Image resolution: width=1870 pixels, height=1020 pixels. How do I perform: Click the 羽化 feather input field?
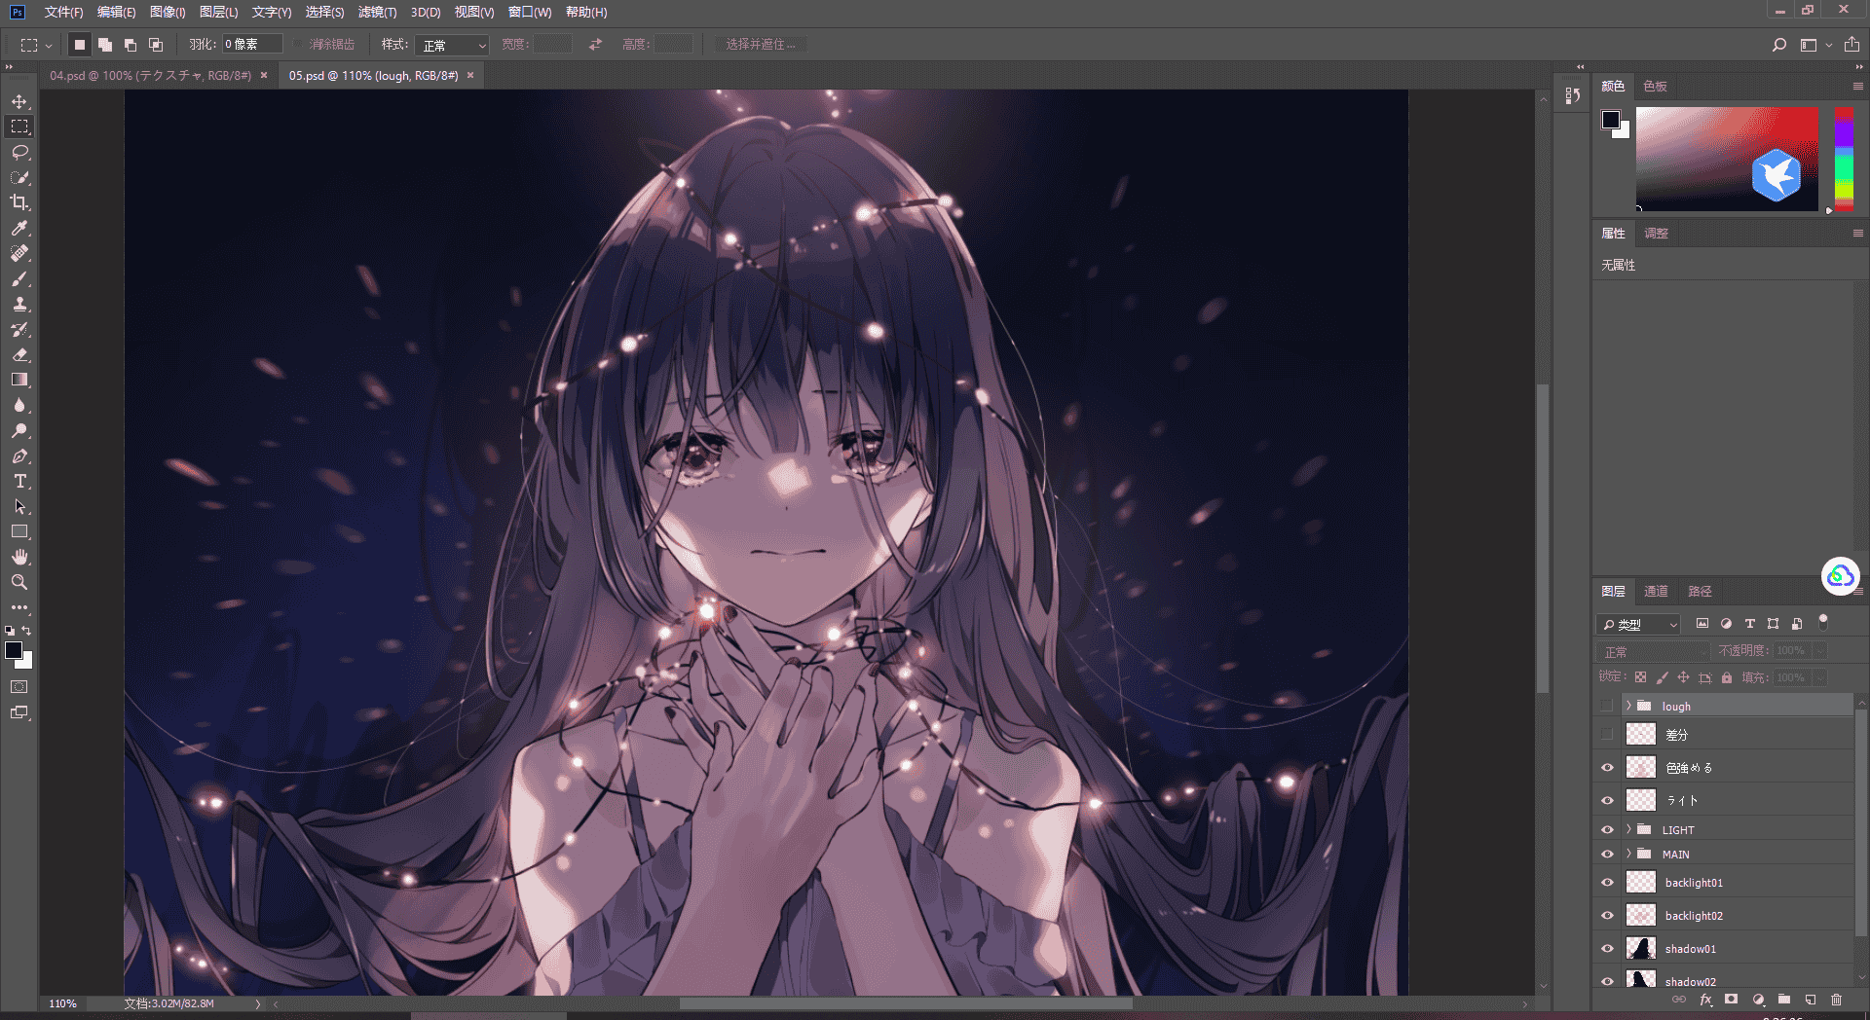[252, 44]
